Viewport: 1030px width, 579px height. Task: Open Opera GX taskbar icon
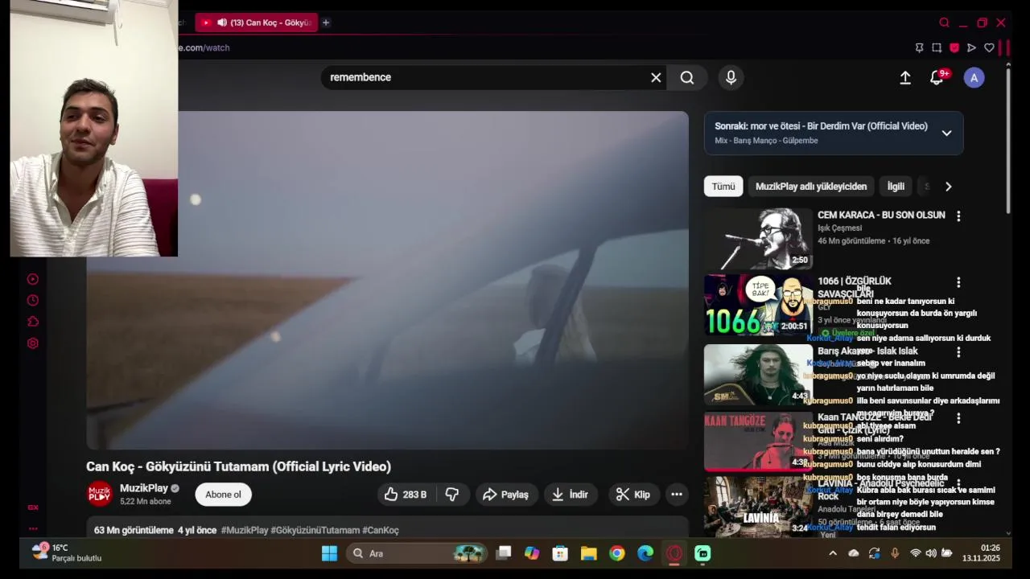click(674, 553)
